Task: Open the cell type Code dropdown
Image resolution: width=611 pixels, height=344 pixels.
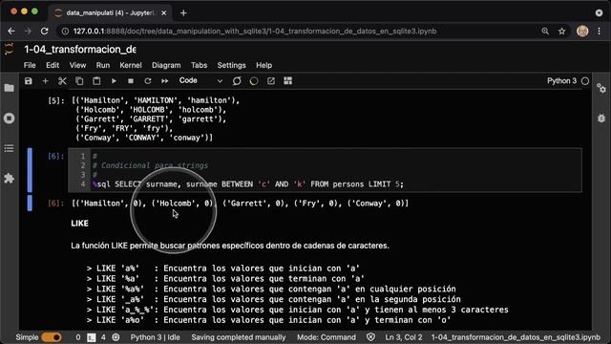Action: tap(200, 80)
